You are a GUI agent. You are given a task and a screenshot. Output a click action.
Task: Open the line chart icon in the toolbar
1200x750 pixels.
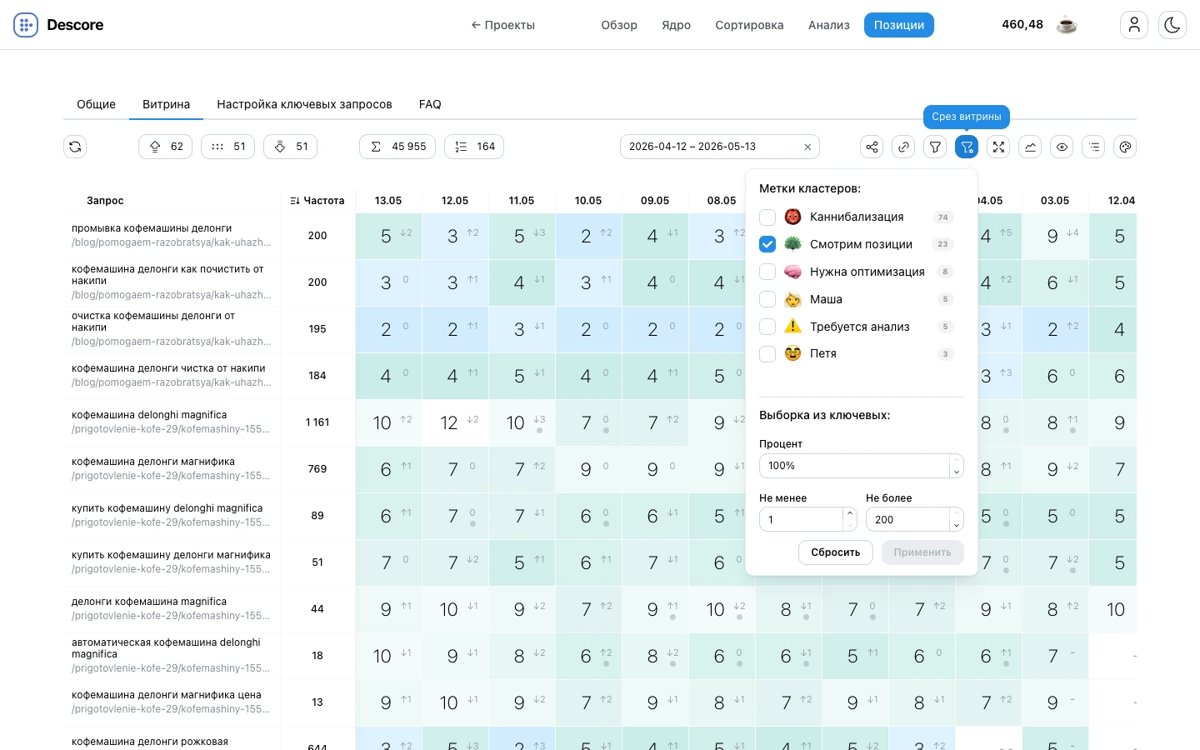(x=1030, y=147)
